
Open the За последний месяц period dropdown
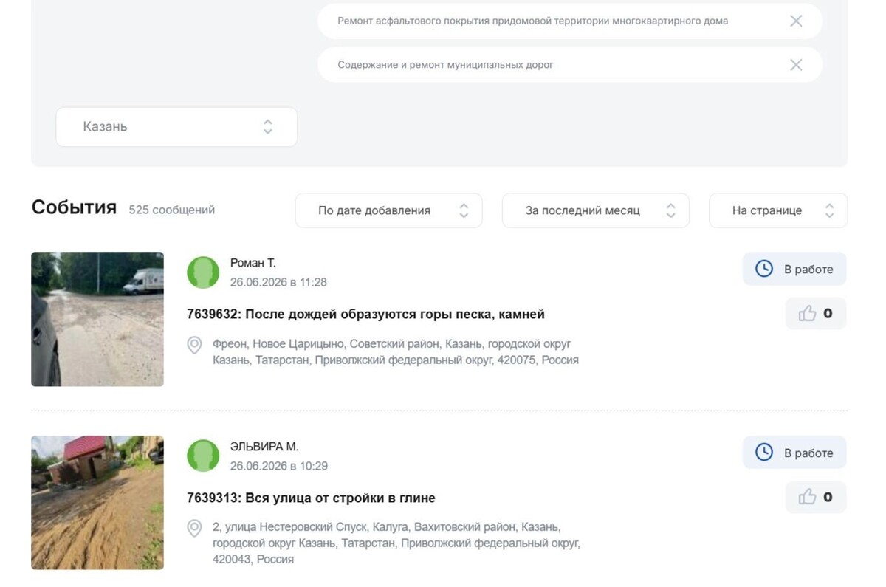coord(595,210)
